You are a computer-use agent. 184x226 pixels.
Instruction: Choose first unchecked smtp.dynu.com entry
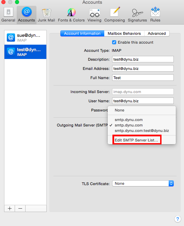[142, 120]
